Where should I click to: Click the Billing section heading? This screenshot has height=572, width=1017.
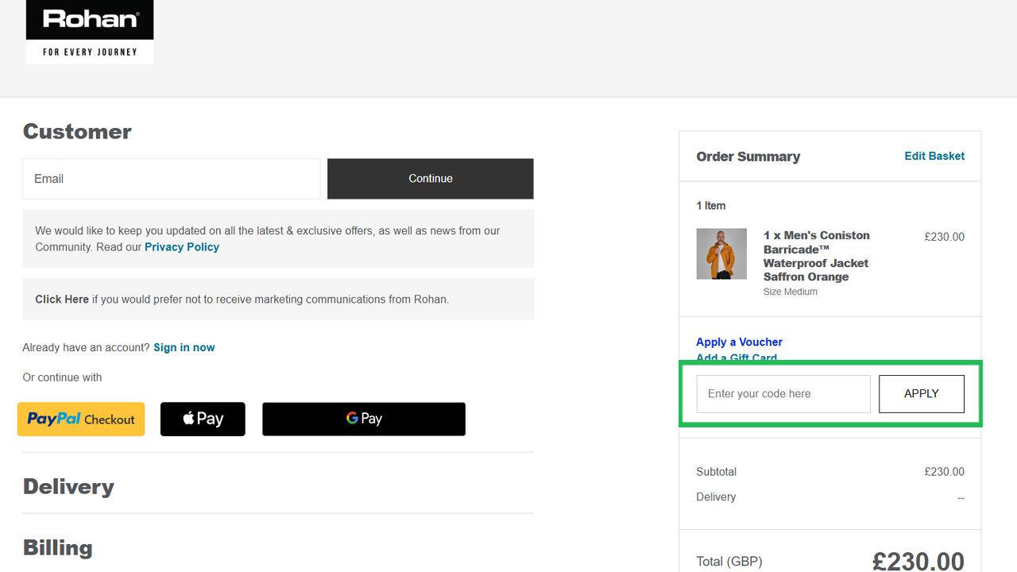[58, 547]
